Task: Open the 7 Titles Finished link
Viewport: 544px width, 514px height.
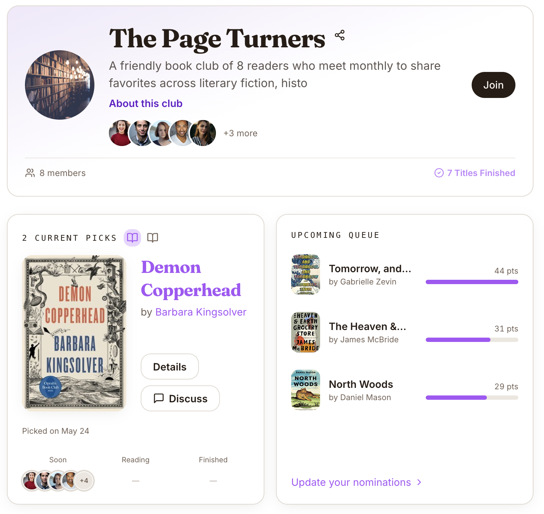Action: (x=475, y=173)
